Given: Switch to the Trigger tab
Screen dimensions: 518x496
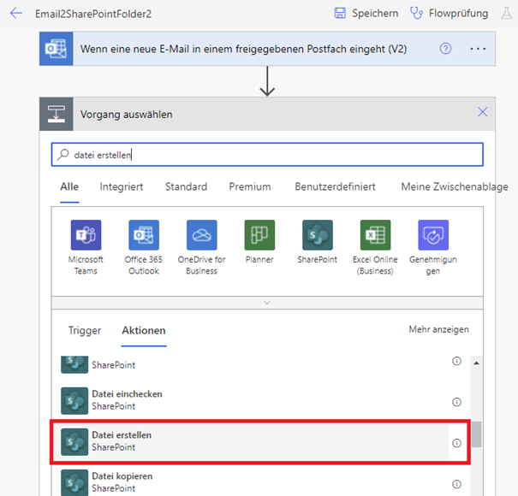Looking at the screenshot, I should tap(85, 330).
